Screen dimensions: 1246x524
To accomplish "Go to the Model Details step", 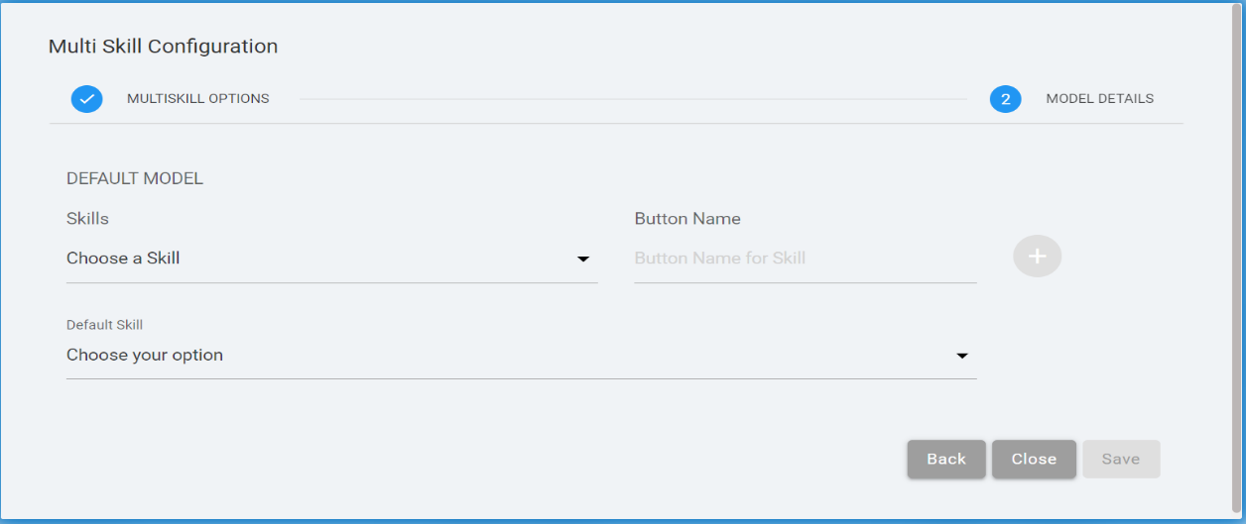I will (x=1099, y=99).
